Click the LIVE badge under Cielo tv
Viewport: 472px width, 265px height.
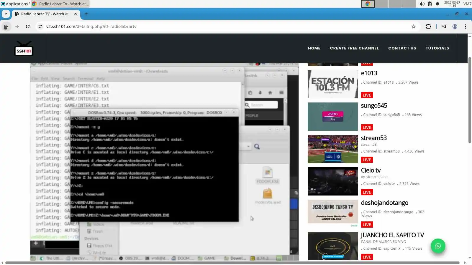click(367, 192)
